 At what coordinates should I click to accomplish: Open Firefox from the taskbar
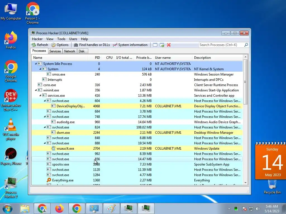coord(59,208)
